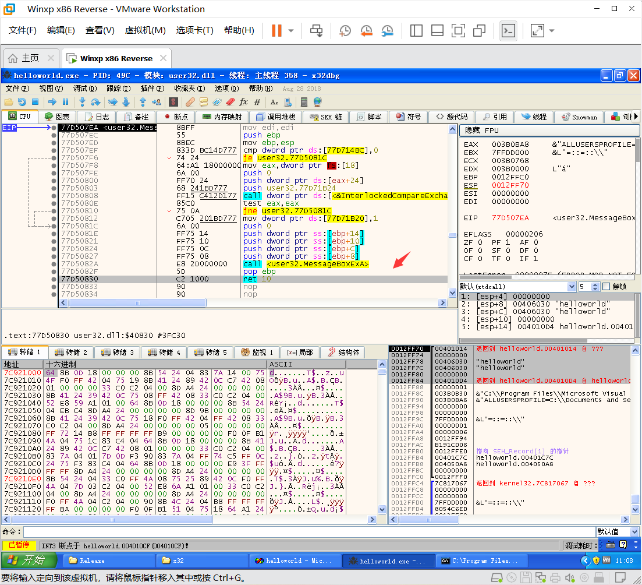Click the Windows XP 开始 Start button
This screenshot has width=642, height=585.
[x=29, y=561]
